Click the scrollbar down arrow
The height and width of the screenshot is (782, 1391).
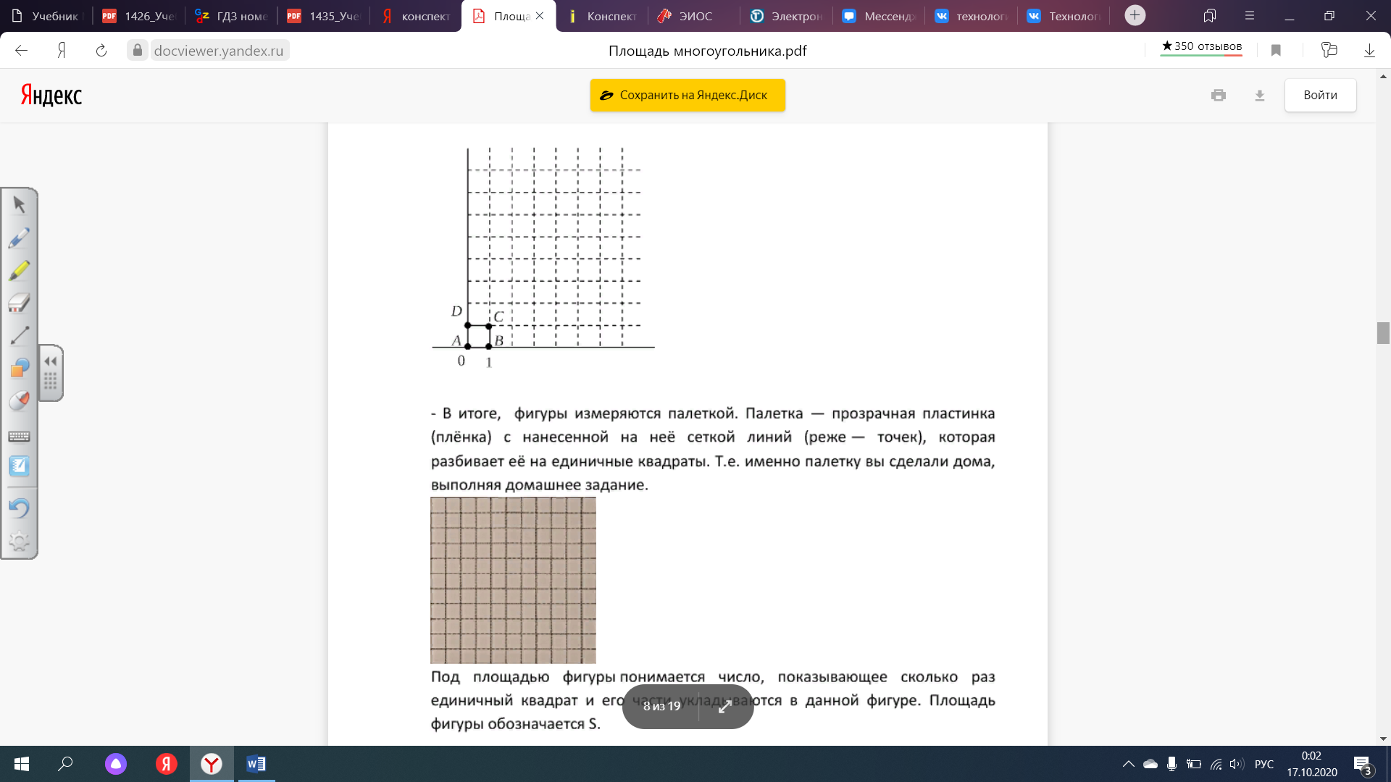click(x=1383, y=739)
